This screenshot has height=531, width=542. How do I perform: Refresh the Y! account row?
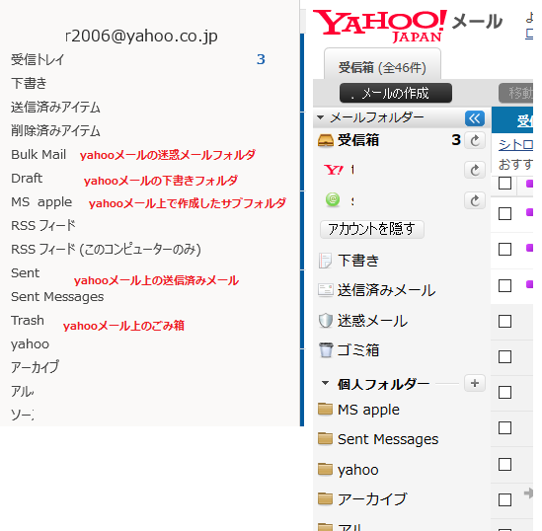(475, 170)
